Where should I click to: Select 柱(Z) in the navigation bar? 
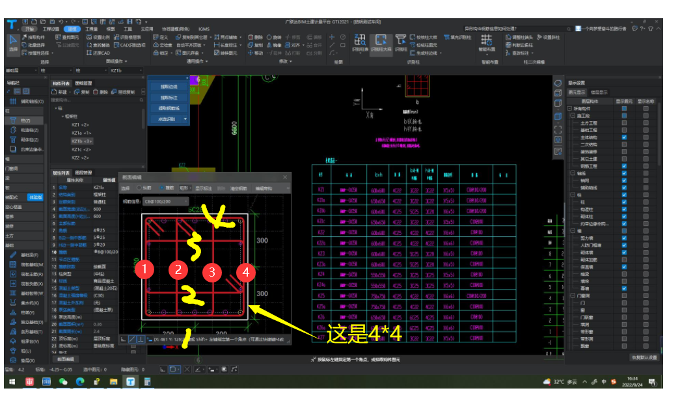click(24, 120)
